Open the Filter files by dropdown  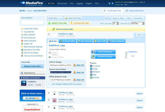tap(138, 23)
